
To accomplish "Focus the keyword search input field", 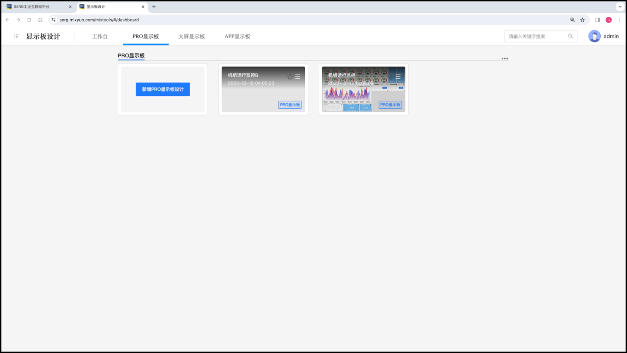I will [535, 36].
